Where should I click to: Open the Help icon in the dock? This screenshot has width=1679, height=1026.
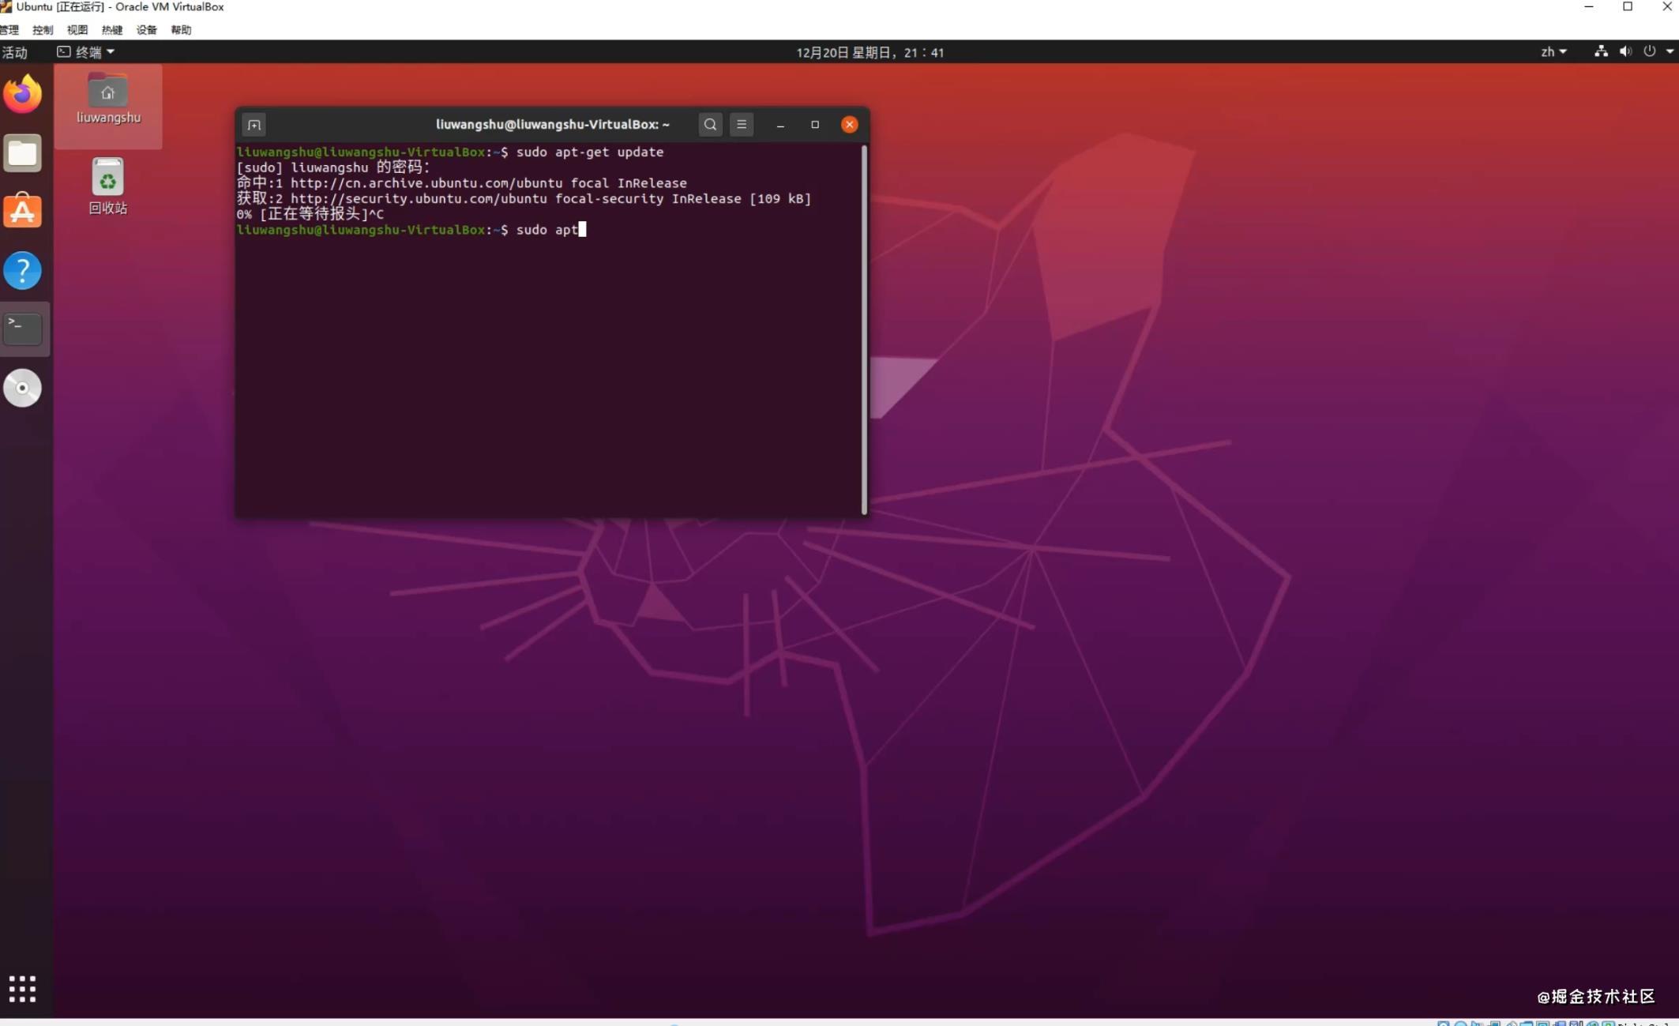point(23,270)
